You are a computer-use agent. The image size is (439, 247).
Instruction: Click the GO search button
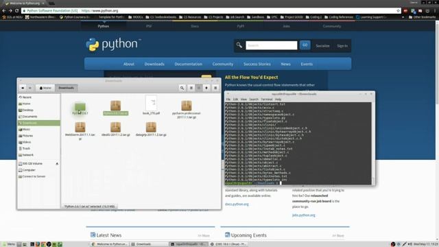coord(305,45)
